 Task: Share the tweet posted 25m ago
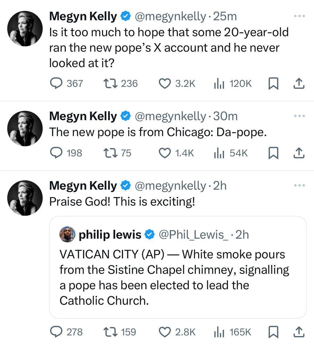(298, 84)
